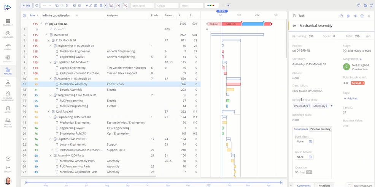375x187 pixels.
Task: Open the column settings gear icon
Action: click(24, 16)
